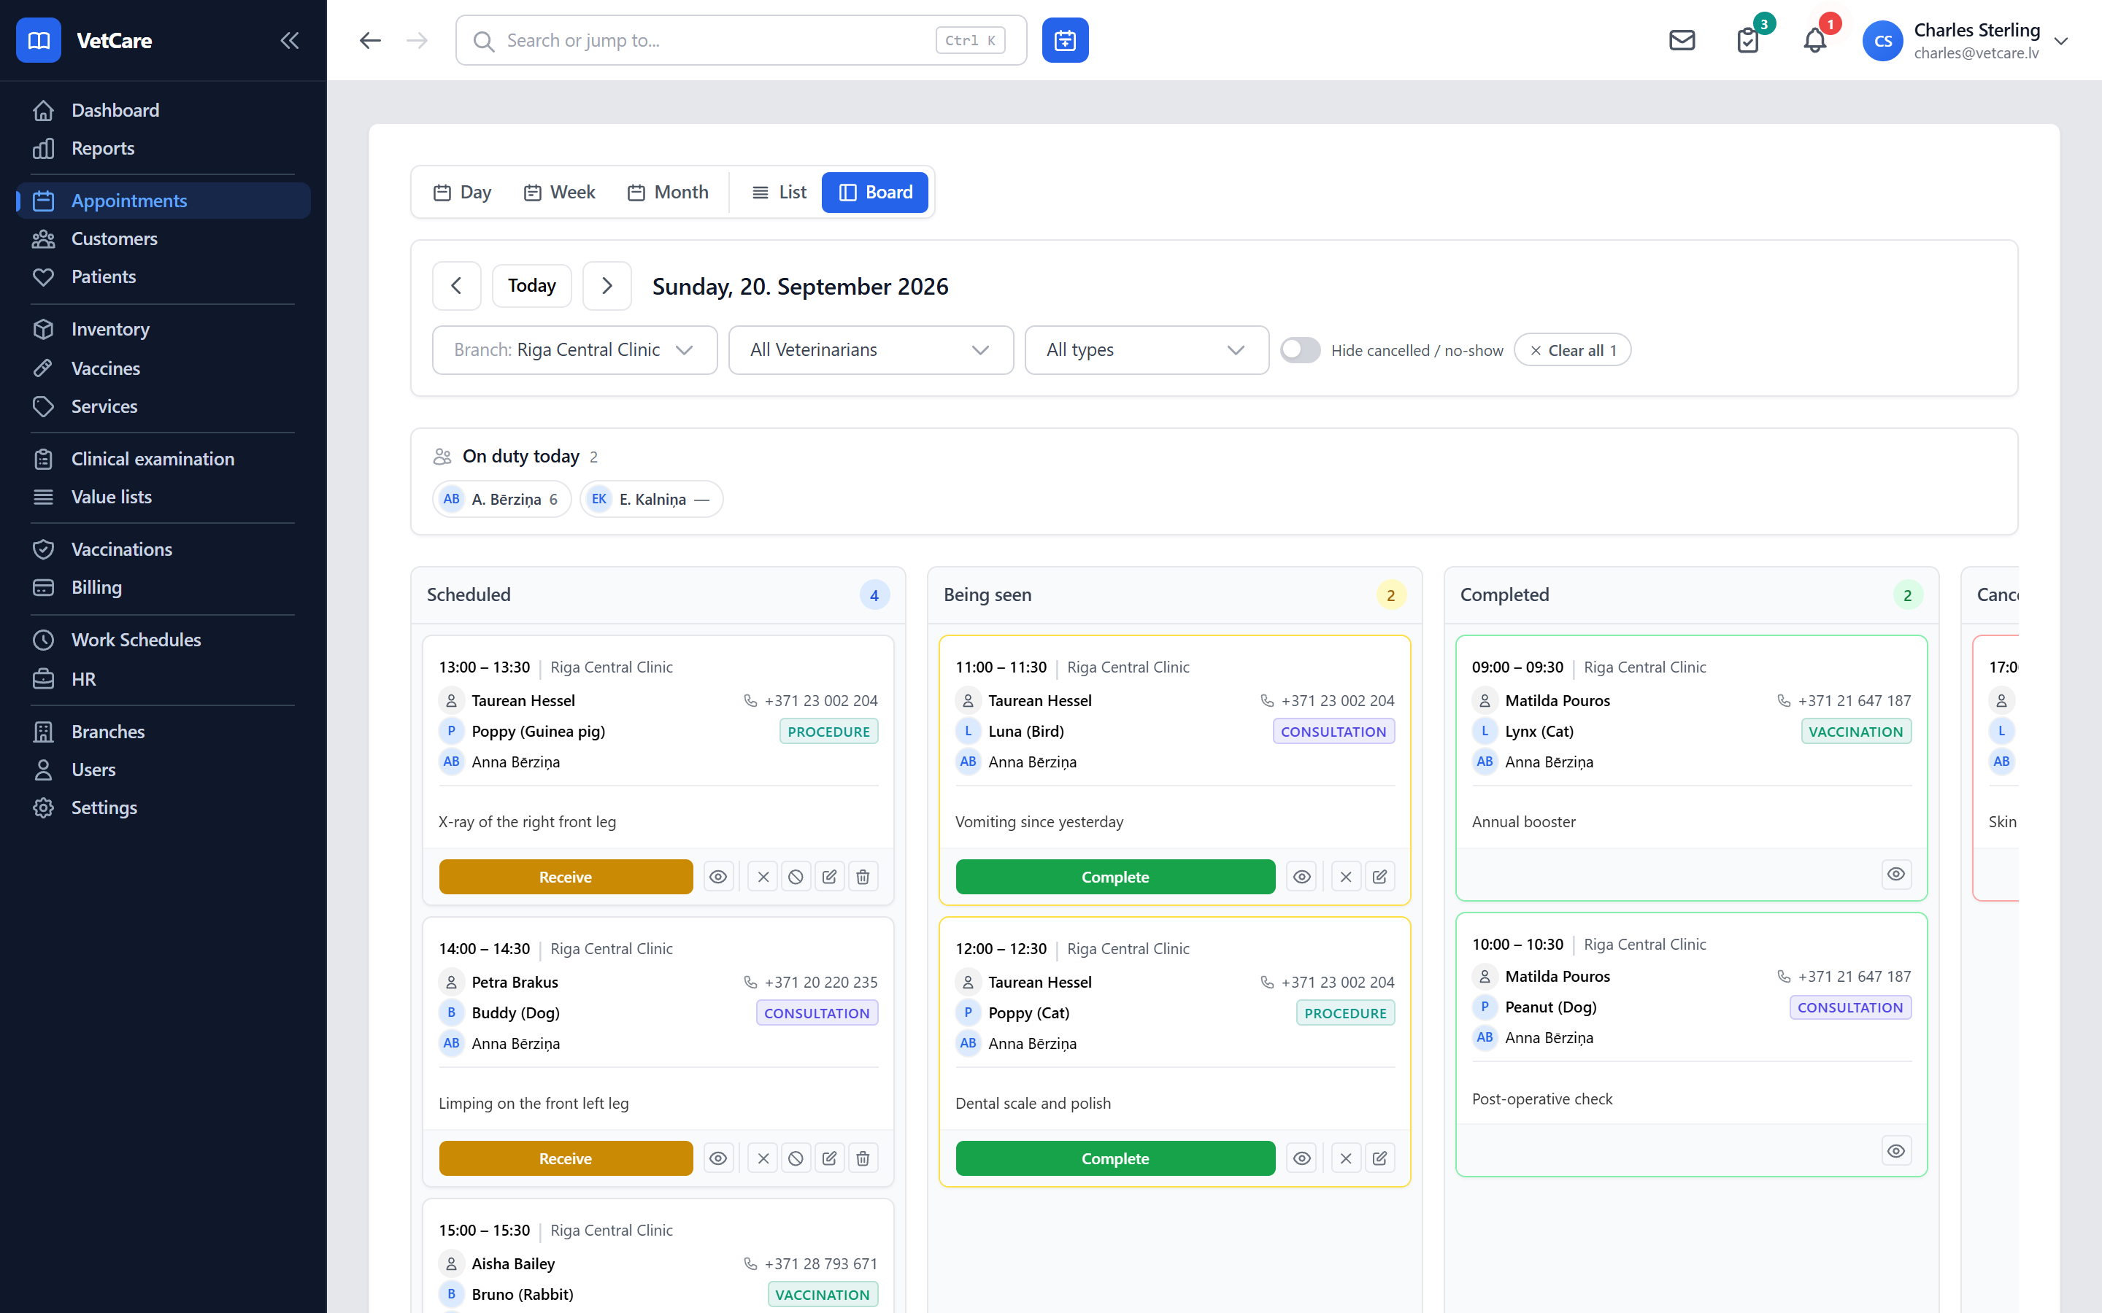Select the Board view tab
Screen dimensions: 2102x1313
click(874, 192)
